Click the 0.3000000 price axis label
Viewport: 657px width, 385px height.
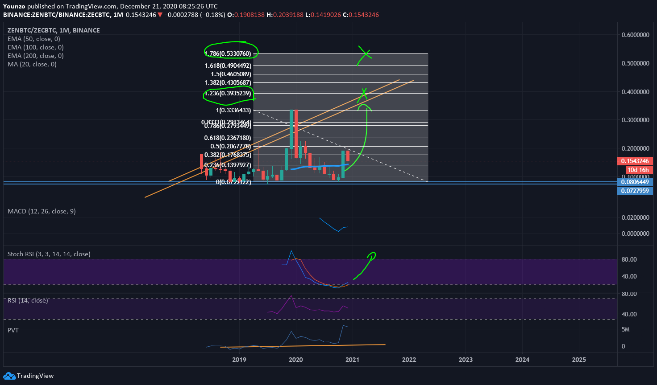(x=635, y=120)
